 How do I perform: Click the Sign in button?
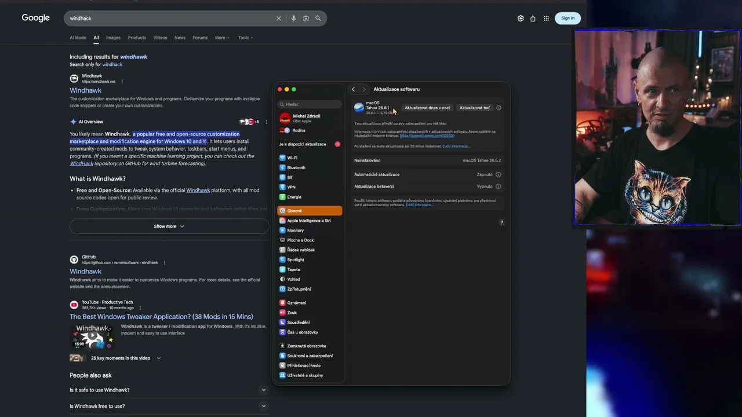[568, 19]
